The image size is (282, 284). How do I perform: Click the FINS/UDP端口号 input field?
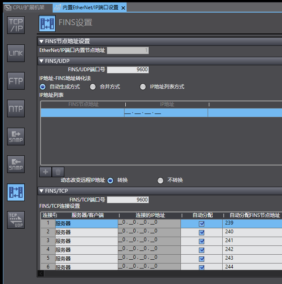[128, 70]
